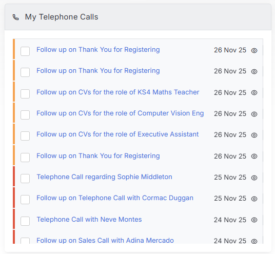Open Telephone Call with Neve Montes link
The width and height of the screenshot is (275, 254).
pyautogui.click(x=89, y=220)
